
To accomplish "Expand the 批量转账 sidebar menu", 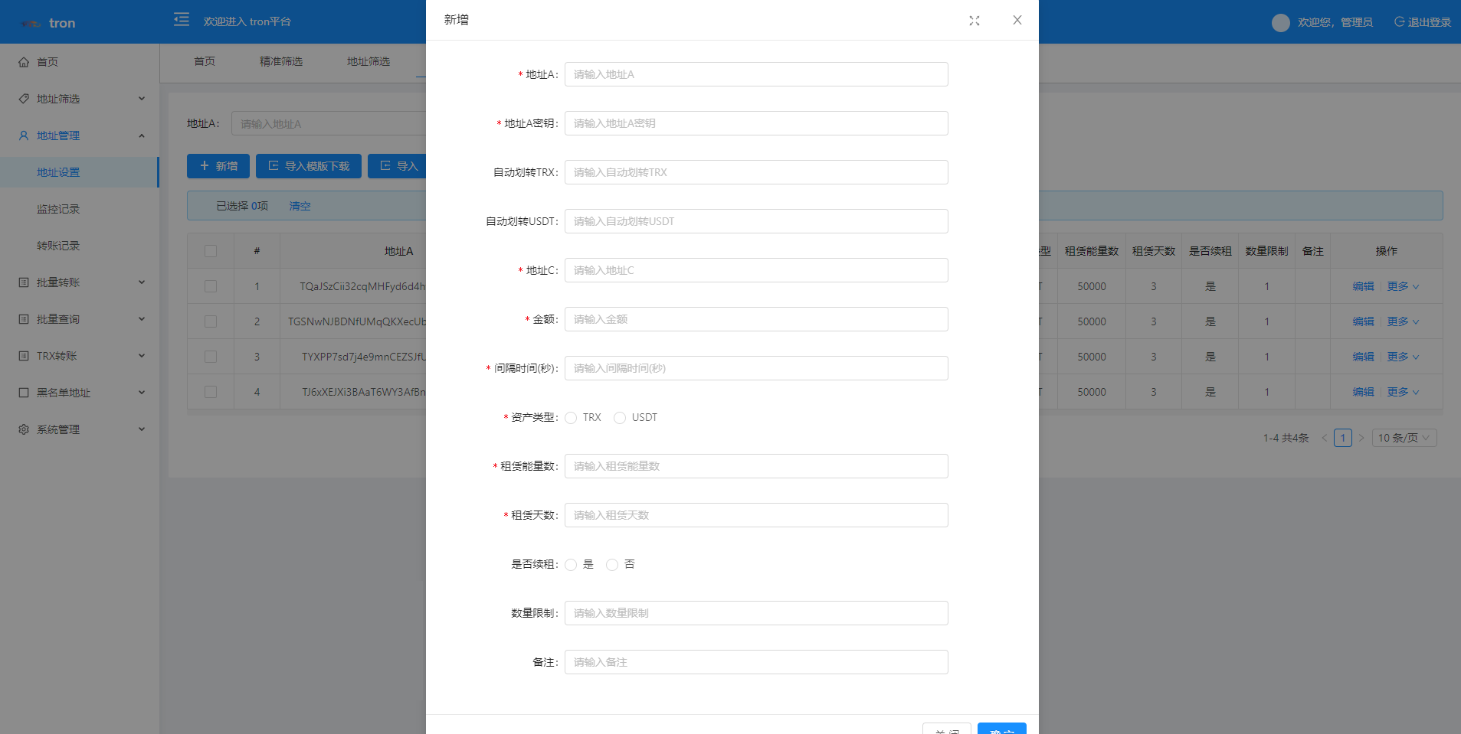I will point(80,282).
